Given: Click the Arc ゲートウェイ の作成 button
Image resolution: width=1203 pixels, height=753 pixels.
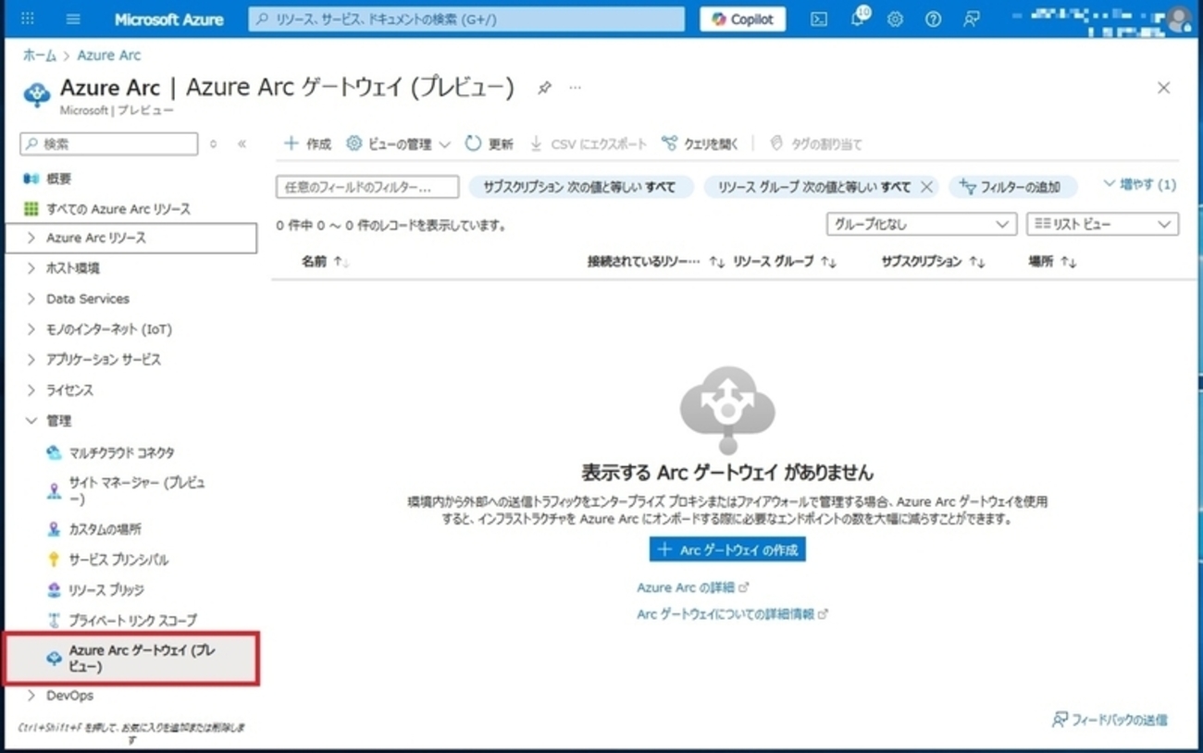Looking at the screenshot, I should [727, 549].
